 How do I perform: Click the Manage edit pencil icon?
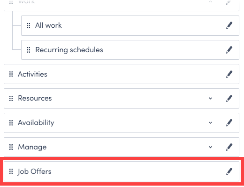[x=229, y=147]
